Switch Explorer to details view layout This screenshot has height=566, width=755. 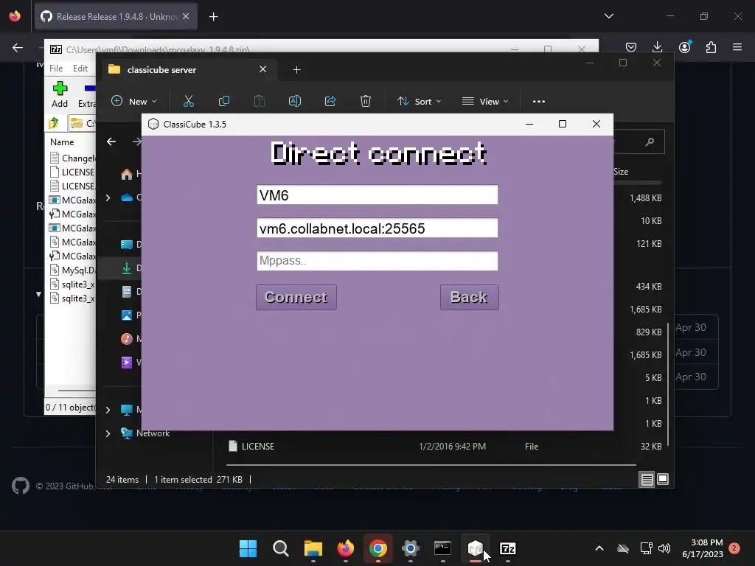tap(647, 479)
